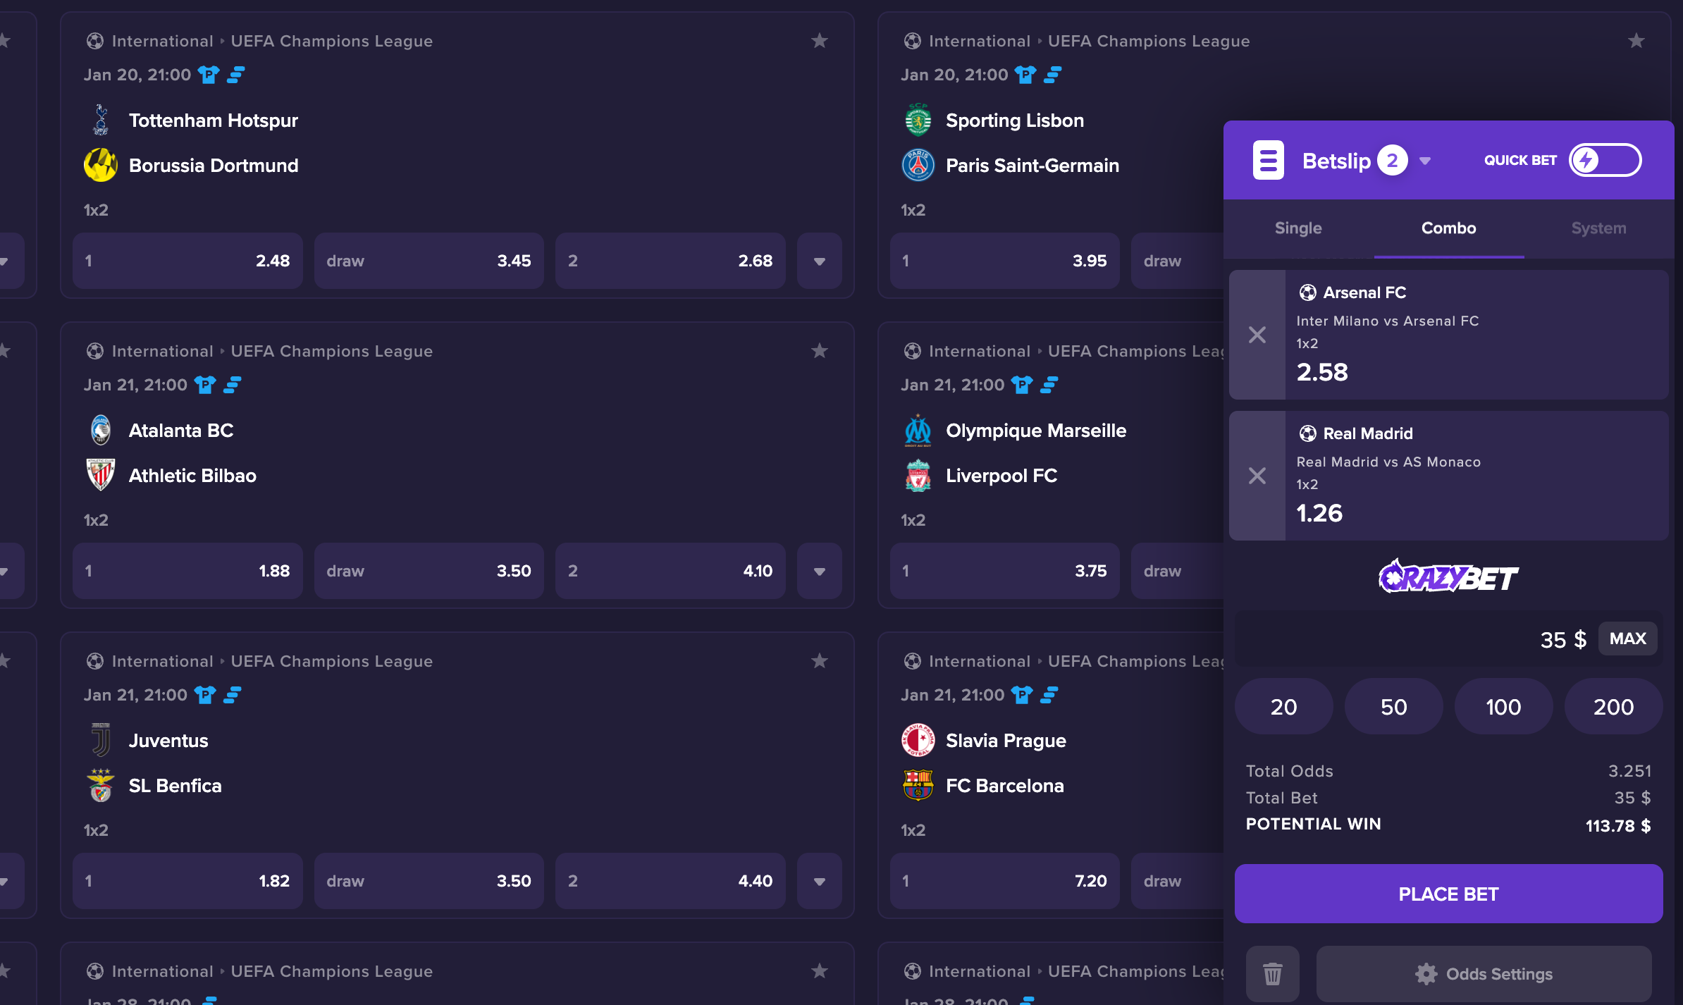Favorite the Tottenham vs Dortmund match star
1683x1005 pixels.
point(819,41)
